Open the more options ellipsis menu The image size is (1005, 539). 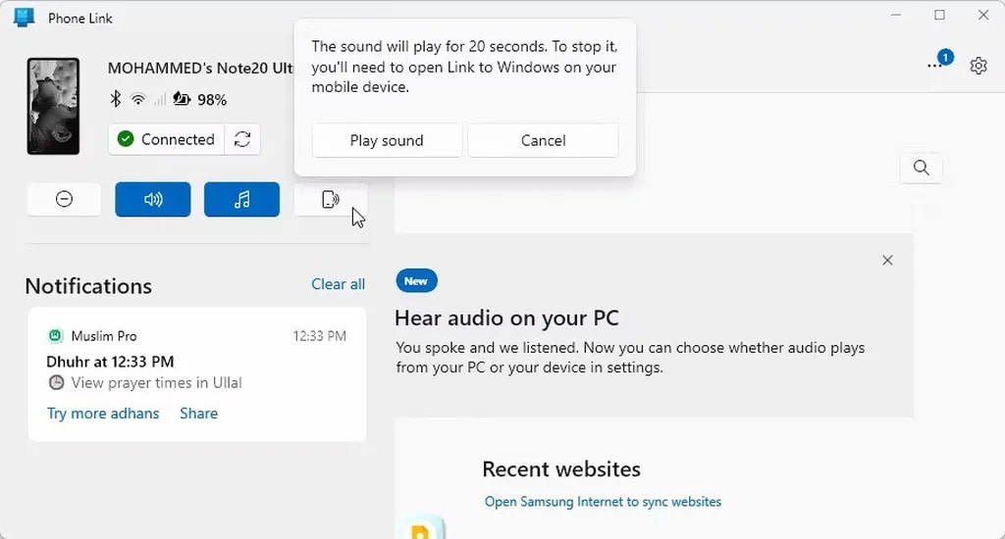tap(934, 66)
